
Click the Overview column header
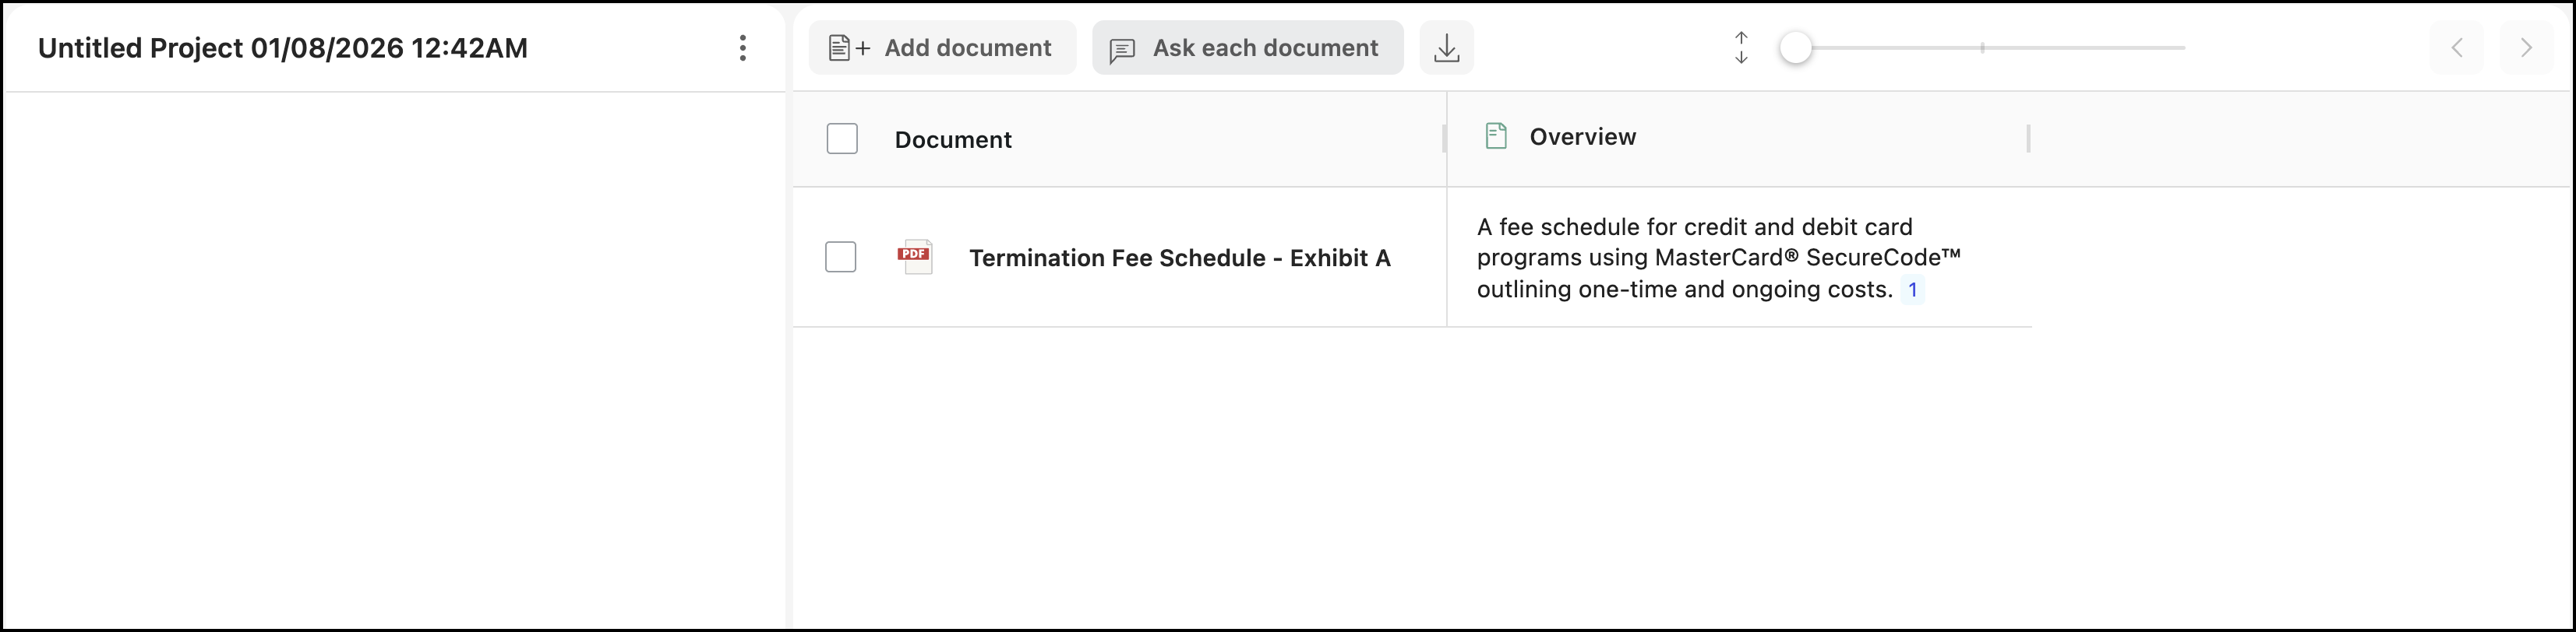point(1582,137)
